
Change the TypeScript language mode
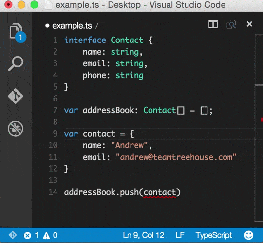coord(214,235)
